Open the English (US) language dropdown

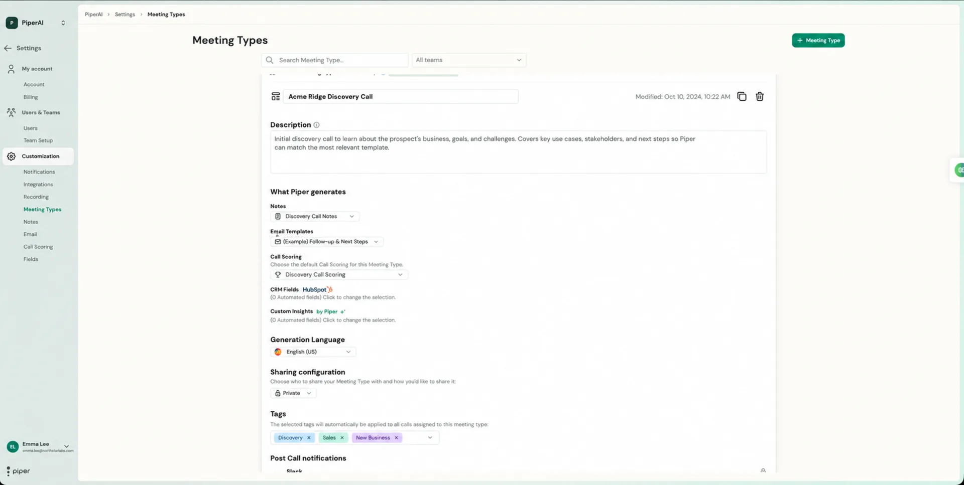[x=313, y=352]
